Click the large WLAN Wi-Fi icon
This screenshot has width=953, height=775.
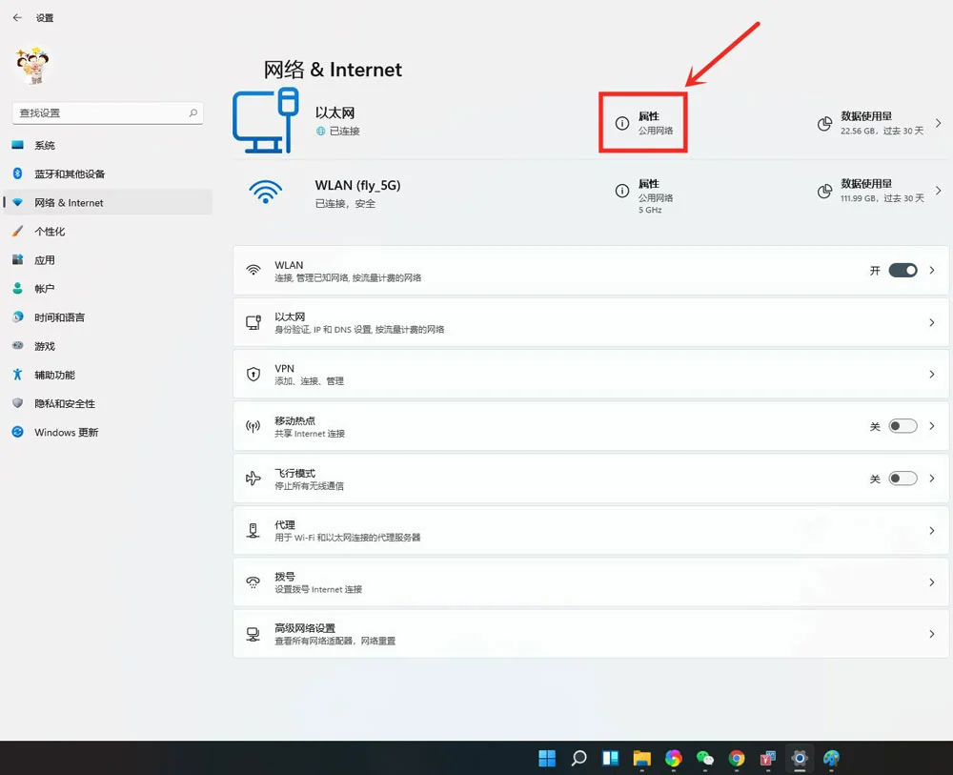coord(266,192)
